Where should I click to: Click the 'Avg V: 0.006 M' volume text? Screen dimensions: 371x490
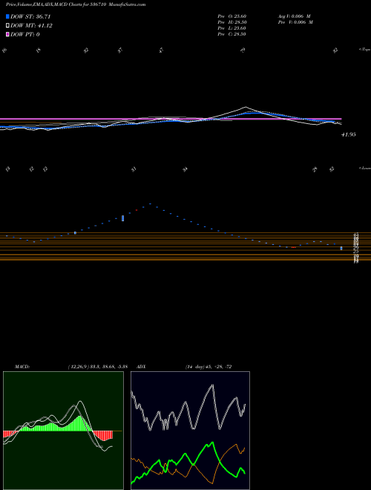pos(295,16)
